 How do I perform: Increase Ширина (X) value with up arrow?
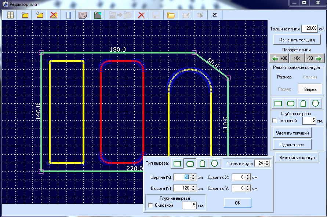(193, 176)
